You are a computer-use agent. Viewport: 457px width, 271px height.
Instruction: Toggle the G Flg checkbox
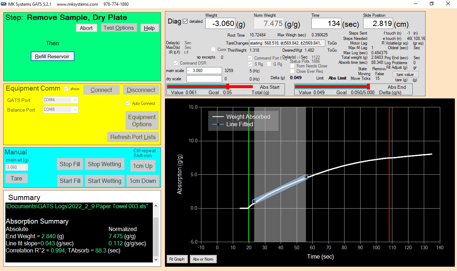pos(269,64)
